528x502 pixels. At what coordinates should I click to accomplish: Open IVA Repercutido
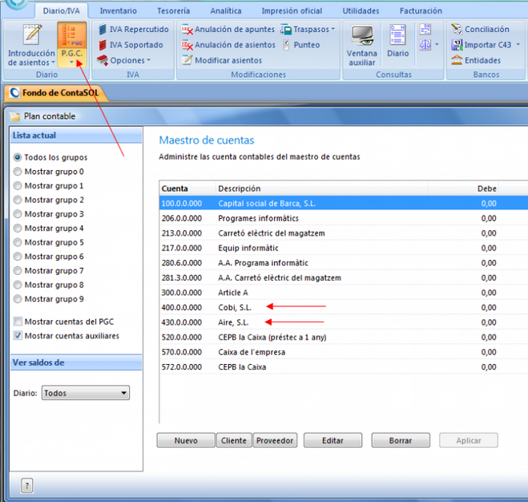point(103,30)
